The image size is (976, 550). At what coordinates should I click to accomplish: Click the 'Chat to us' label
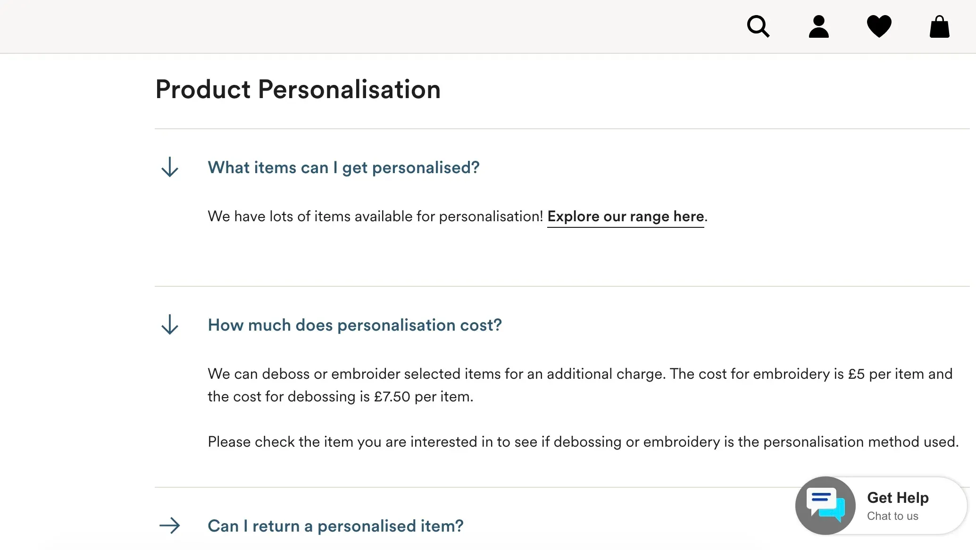(893, 516)
